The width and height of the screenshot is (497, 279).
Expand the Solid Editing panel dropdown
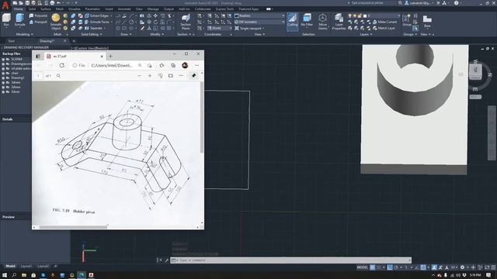tap(92, 34)
